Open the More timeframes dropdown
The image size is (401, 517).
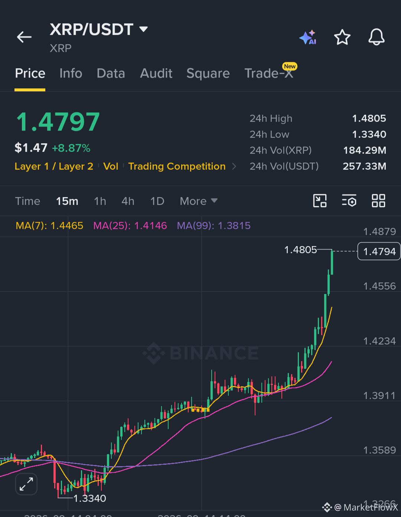(x=199, y=201)
